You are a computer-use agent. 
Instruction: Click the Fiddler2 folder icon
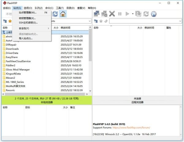4,65
